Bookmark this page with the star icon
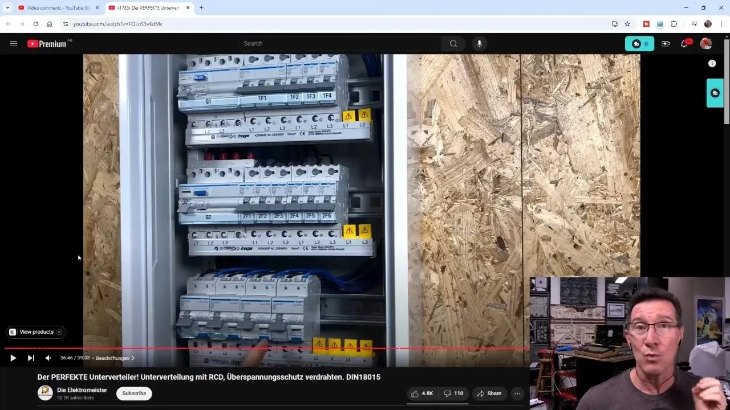This screenshot has height=410, width=730. (x=627, y=24)
